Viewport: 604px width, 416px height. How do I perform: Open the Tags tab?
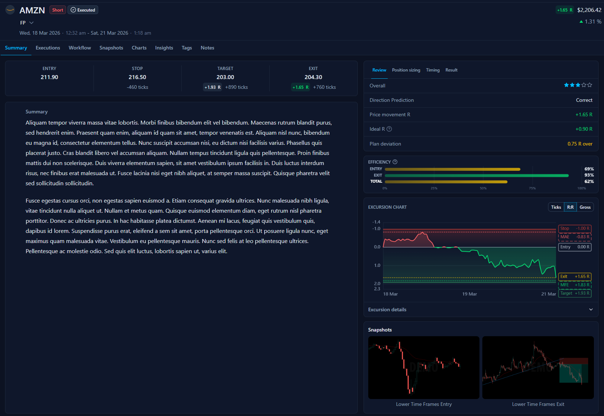187,48
